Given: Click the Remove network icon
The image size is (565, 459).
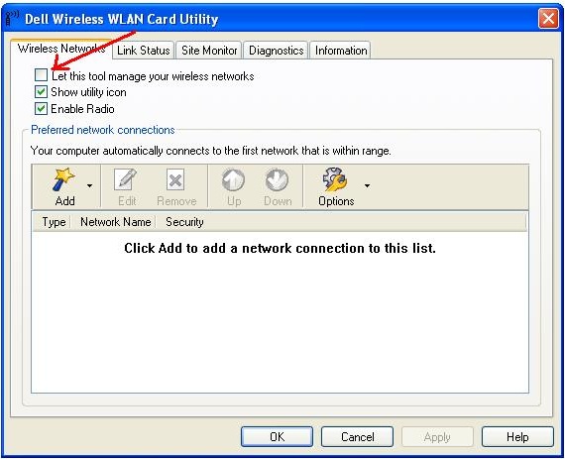Looking at the screenshot, I should coord(175,179).
